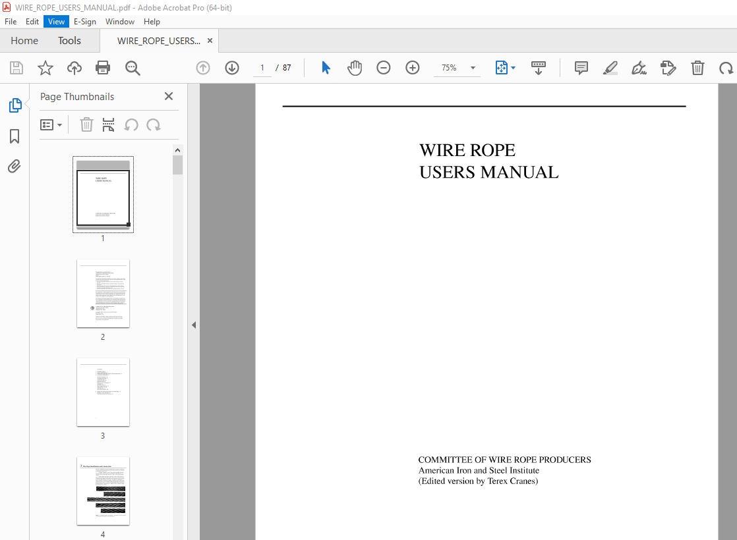Click 'USERS MANUAL' title line
737x540 pixels.
point(489,173)
